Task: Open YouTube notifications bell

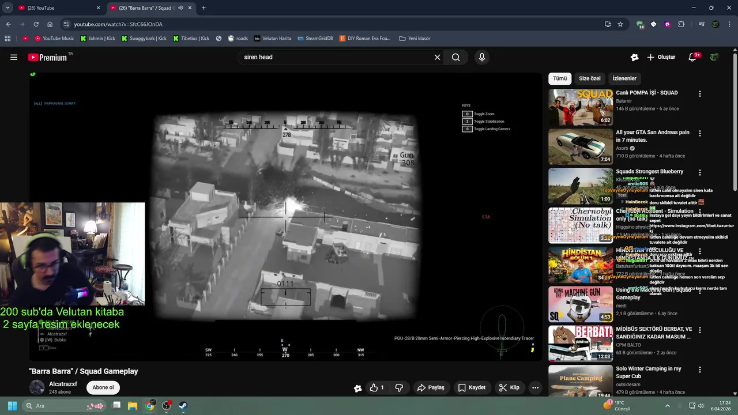Action: pyautogui.click(x=693, y=57)
